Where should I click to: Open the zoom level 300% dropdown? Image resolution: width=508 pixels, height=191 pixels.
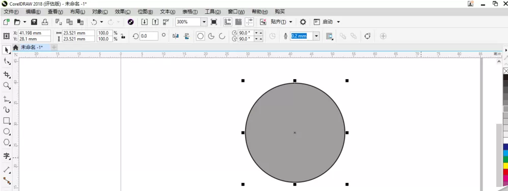(204, 22)
